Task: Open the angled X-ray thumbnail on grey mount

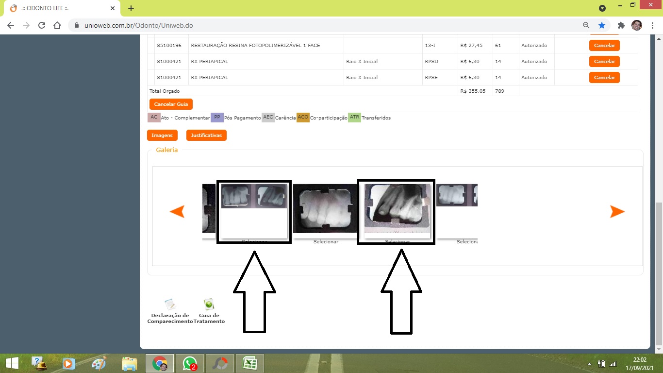Action: (x=397, y=208)
